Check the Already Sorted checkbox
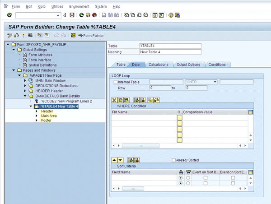This screenshot has height=204, width=271. tap(173, 160)
